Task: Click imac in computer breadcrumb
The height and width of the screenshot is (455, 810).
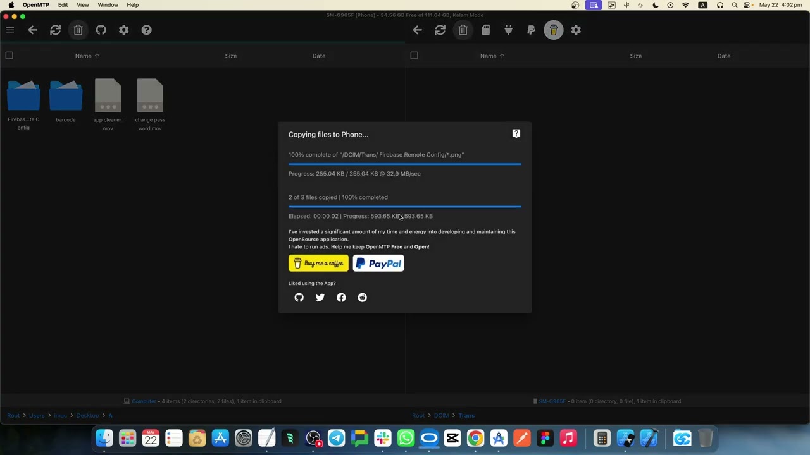Action: coord(61,416)
